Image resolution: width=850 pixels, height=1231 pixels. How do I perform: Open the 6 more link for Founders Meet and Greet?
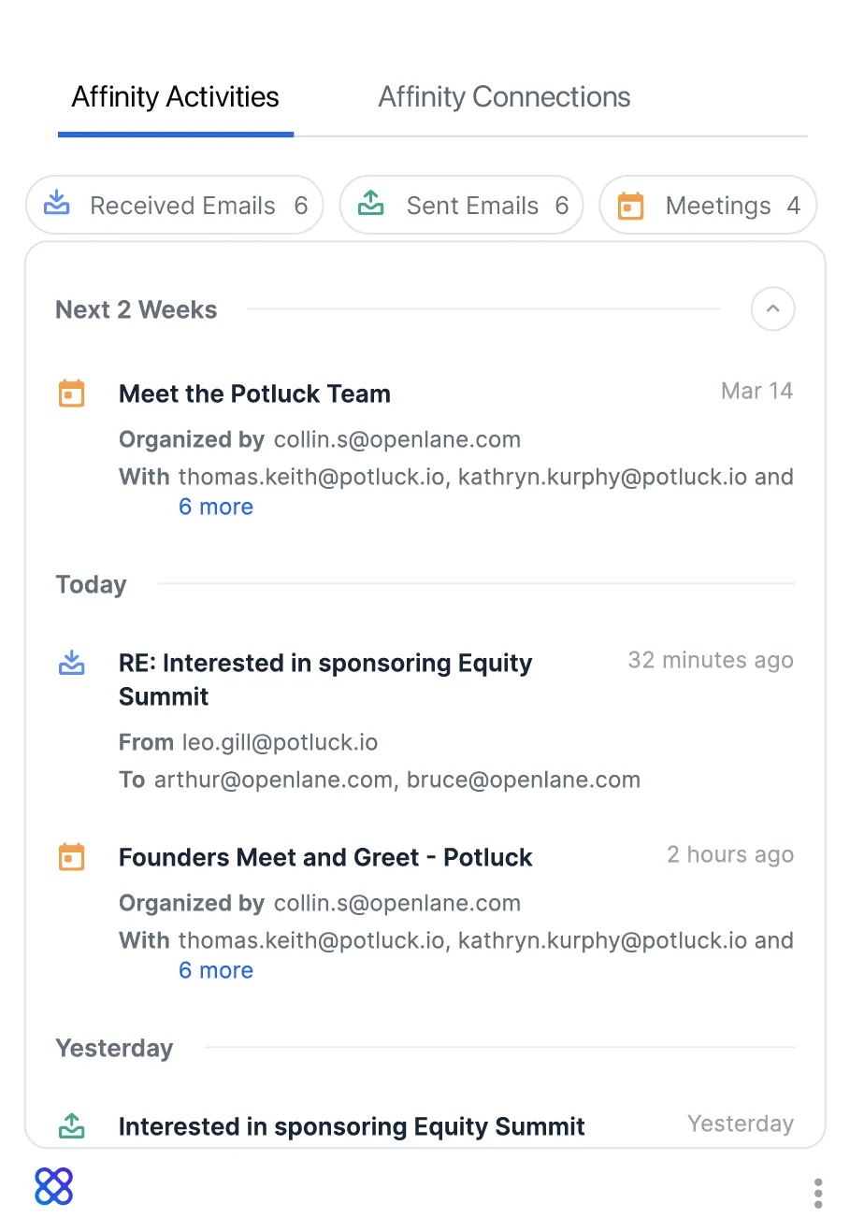point(216,970)
